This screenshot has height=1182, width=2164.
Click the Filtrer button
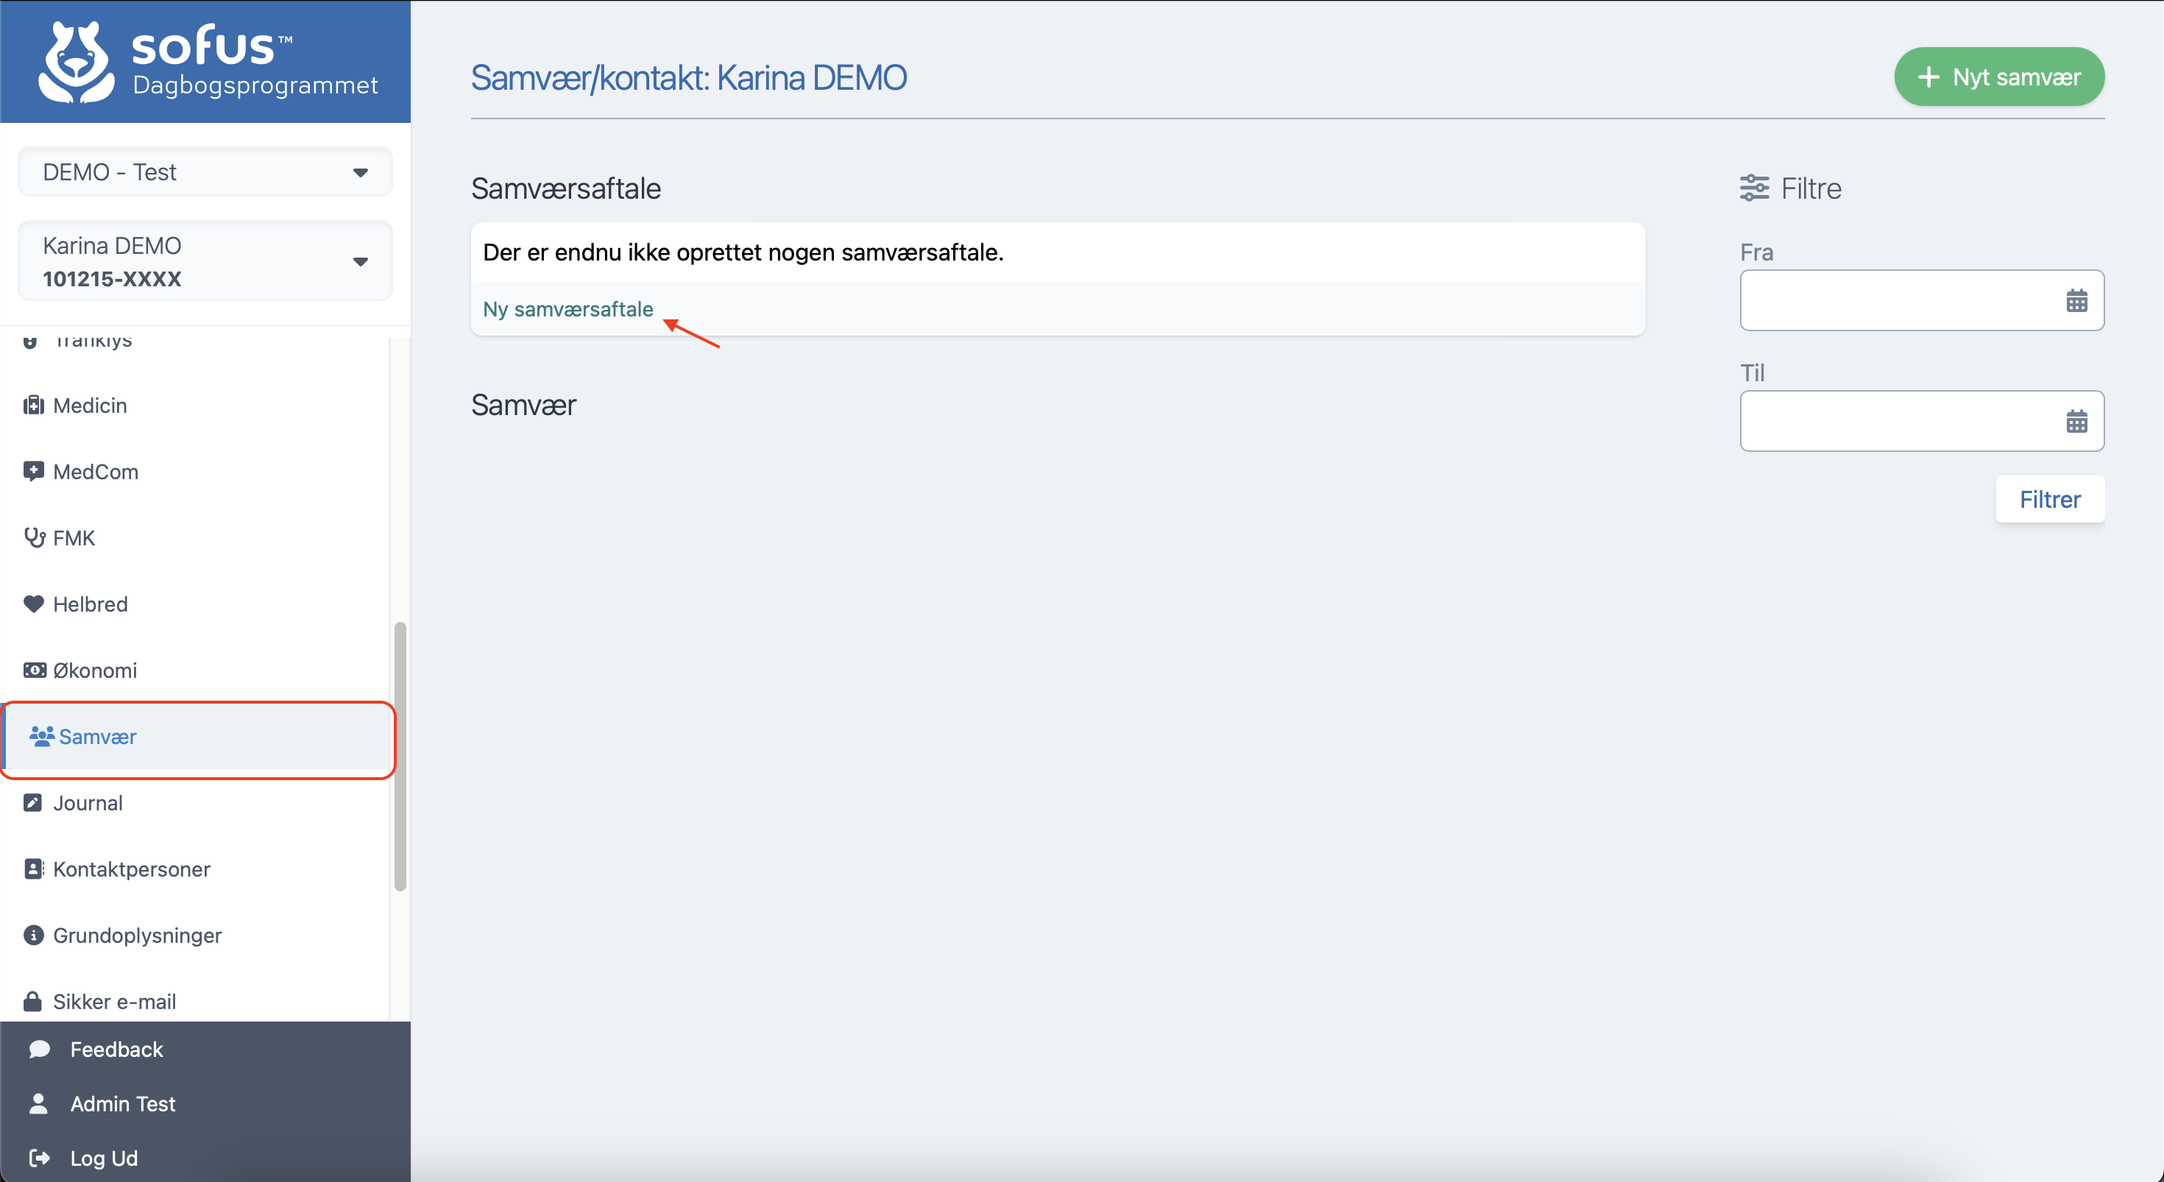tap(2050, 498)
